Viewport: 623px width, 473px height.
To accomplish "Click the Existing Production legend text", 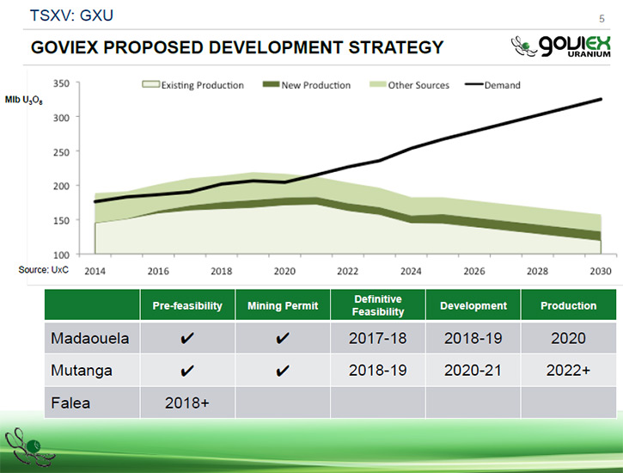I will (203, 85).
